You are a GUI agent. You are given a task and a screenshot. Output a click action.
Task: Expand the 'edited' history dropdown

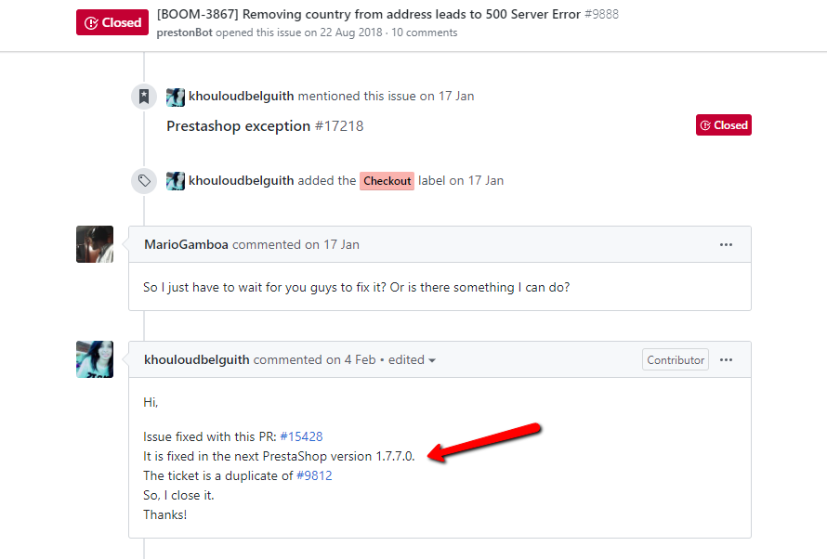click(x=412, y=360)
